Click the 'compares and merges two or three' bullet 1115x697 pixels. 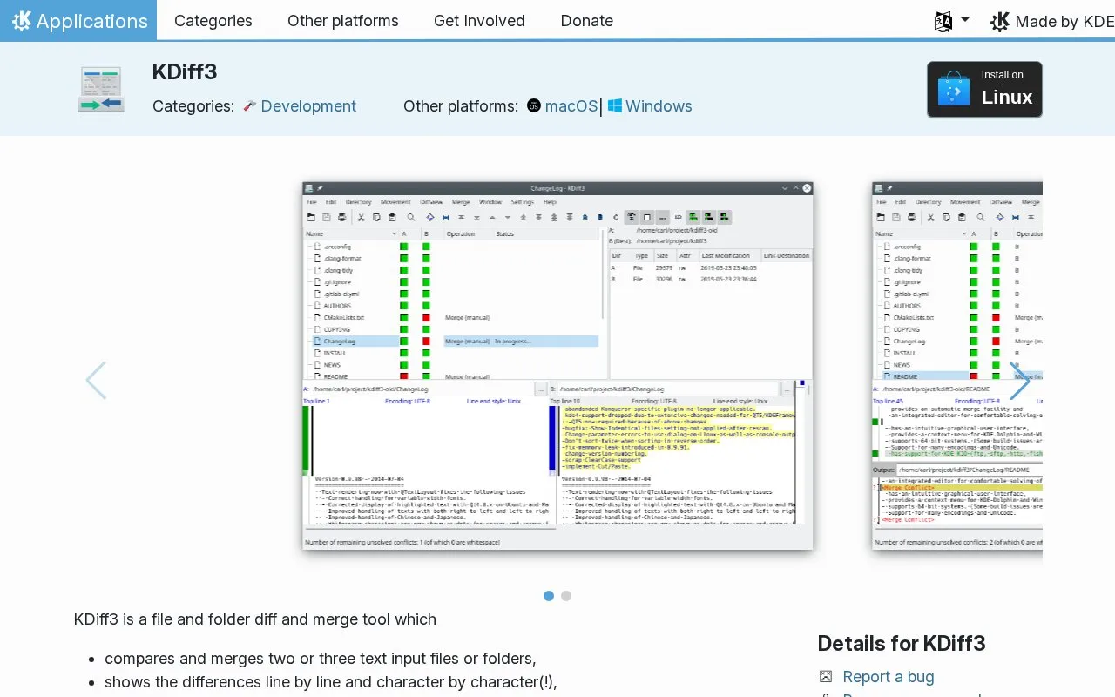(321, 659)
